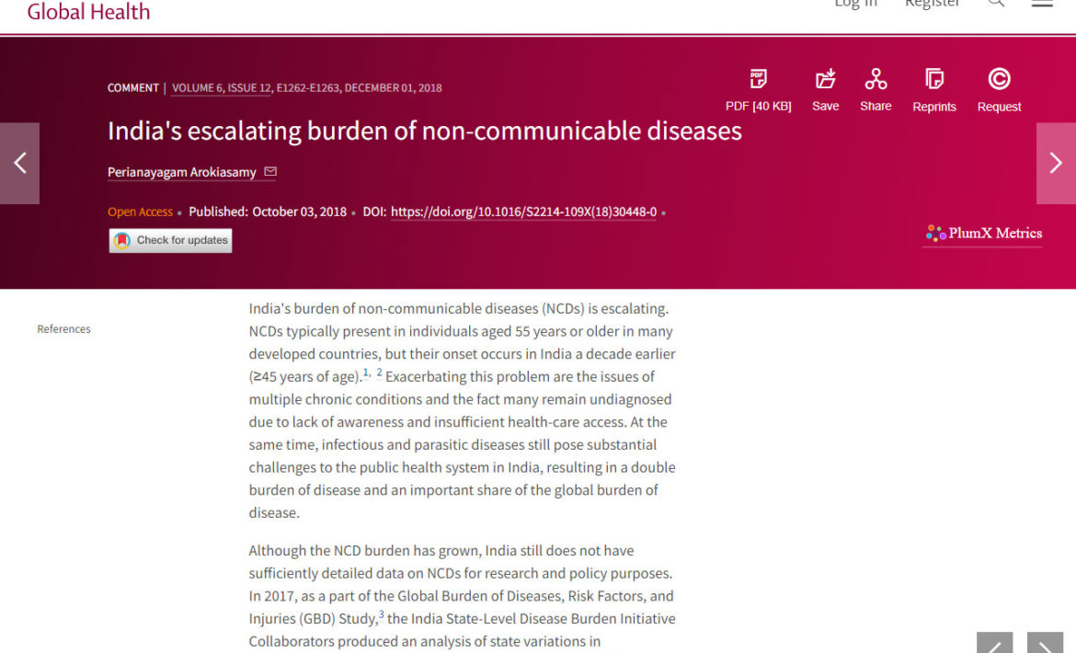Download the PDF [40 KB] icon
The image size is (1076, 653).
(759, 80)
